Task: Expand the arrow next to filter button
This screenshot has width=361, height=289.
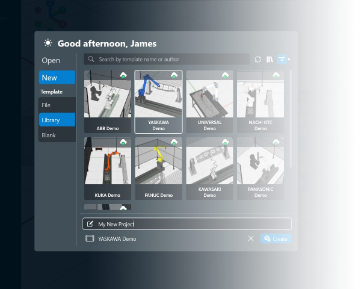Action: (289, 60)
